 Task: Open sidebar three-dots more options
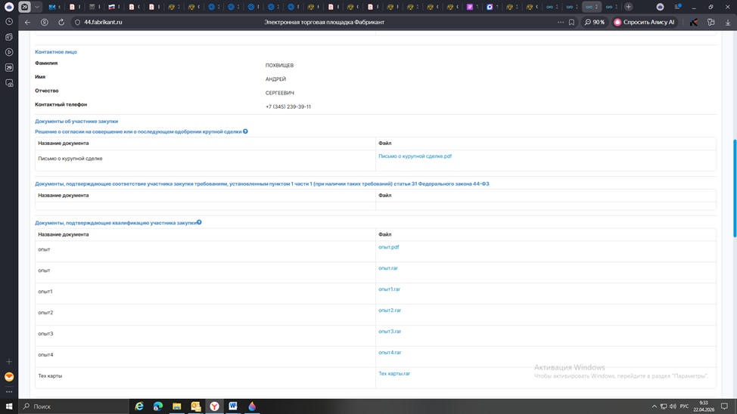(9, 392)
